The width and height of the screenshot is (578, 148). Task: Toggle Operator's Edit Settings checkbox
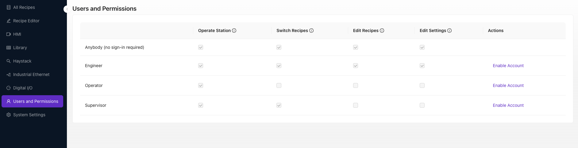(422, 85)
